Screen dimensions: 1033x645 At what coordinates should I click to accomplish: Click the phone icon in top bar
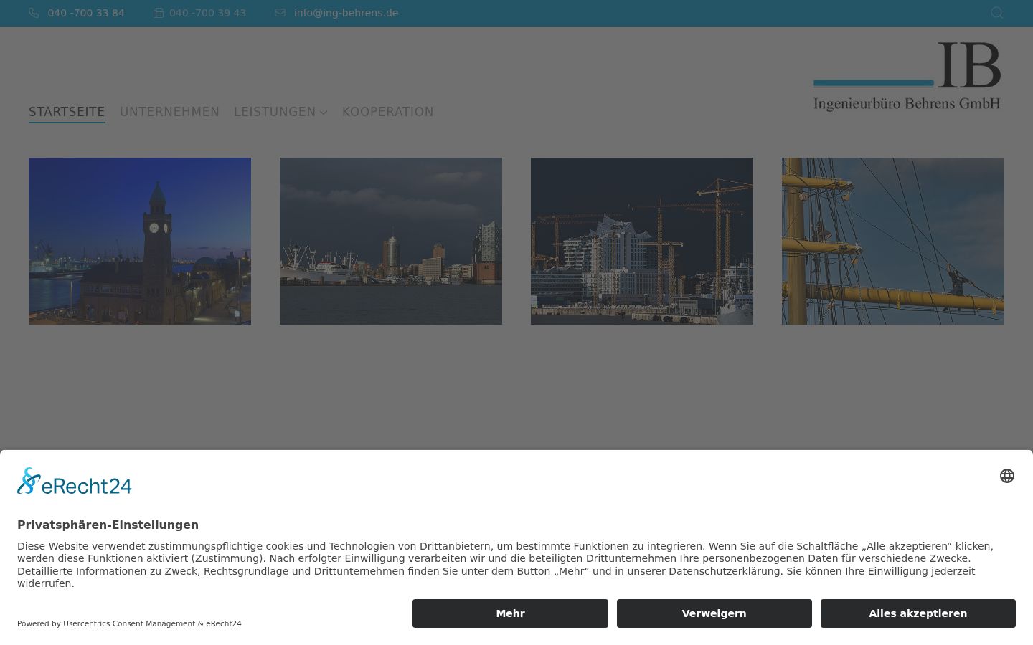pyautogui.click(x=34, y=13)
